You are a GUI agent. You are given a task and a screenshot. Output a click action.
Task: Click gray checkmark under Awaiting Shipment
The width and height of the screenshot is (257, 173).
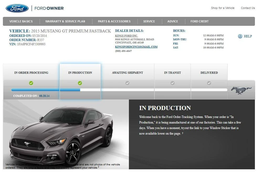[x=127, y=83]
